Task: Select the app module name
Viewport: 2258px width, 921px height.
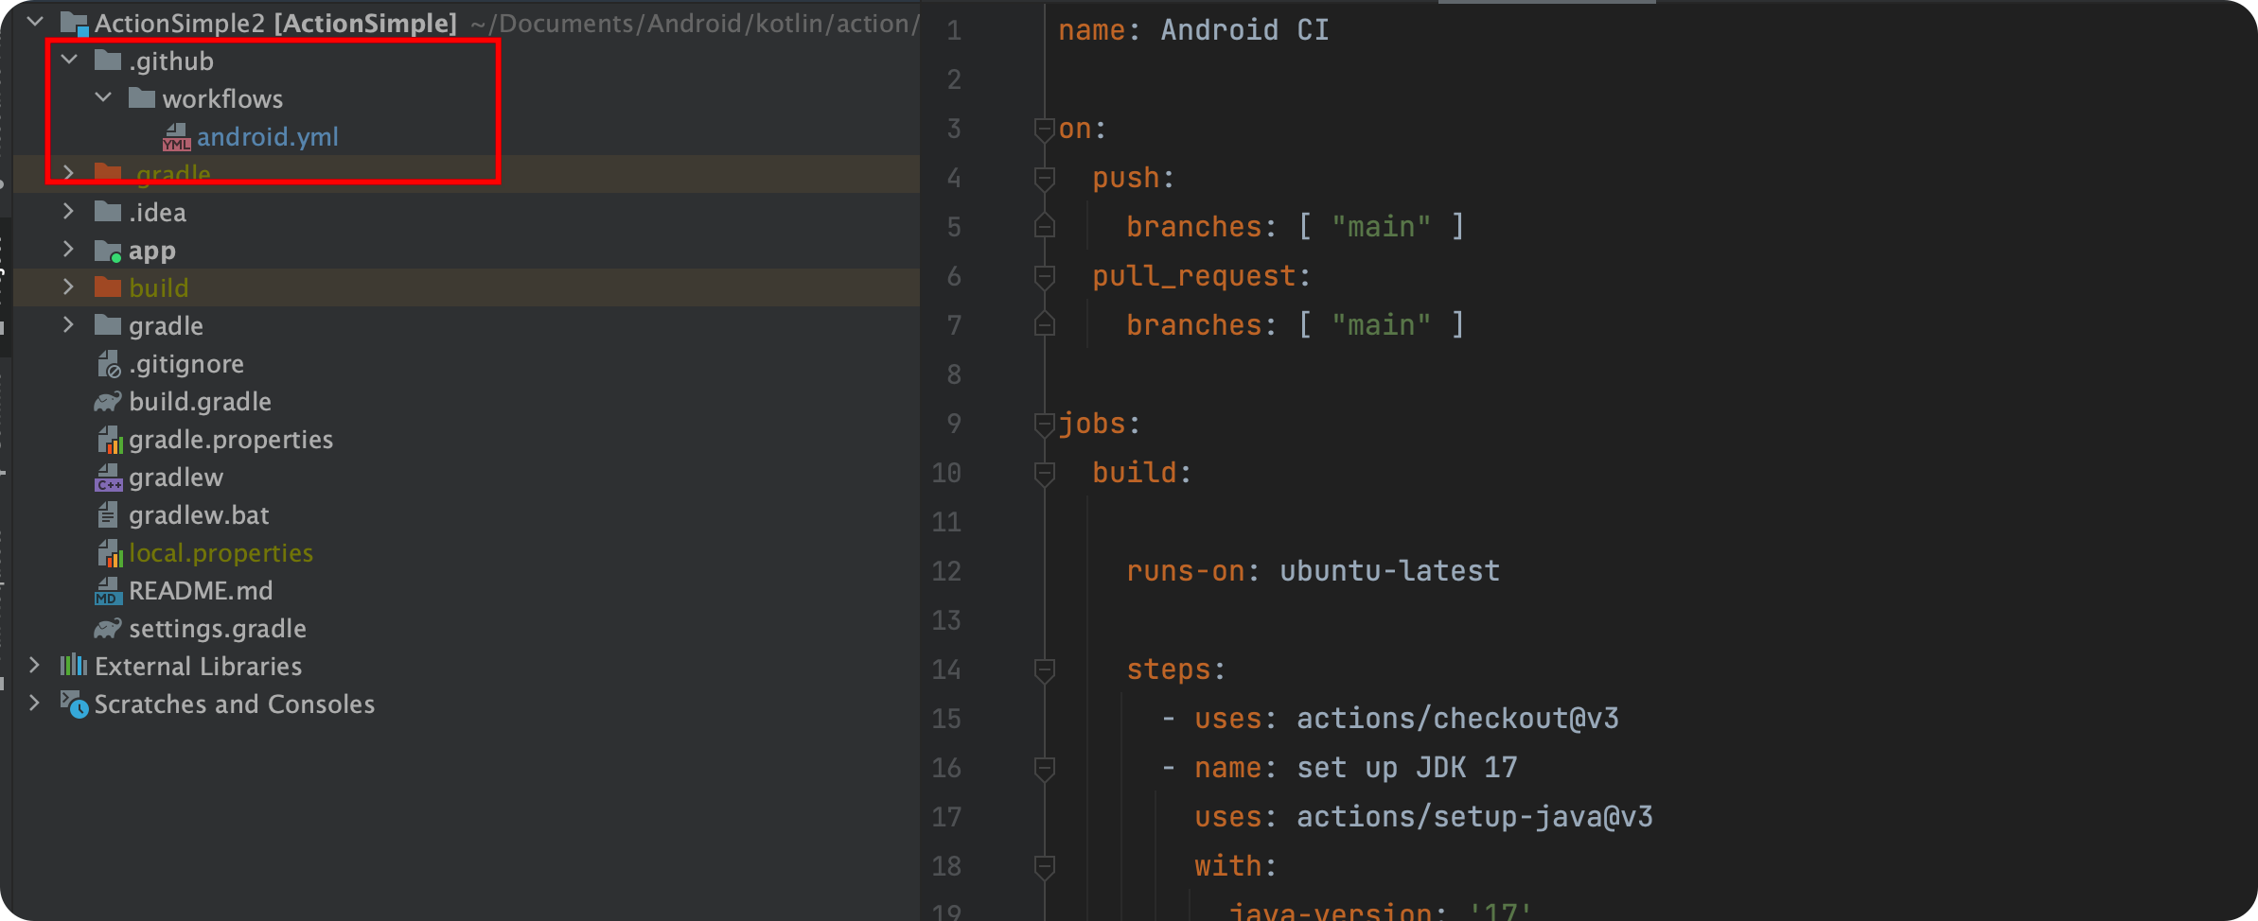Action: coord(152,251)
